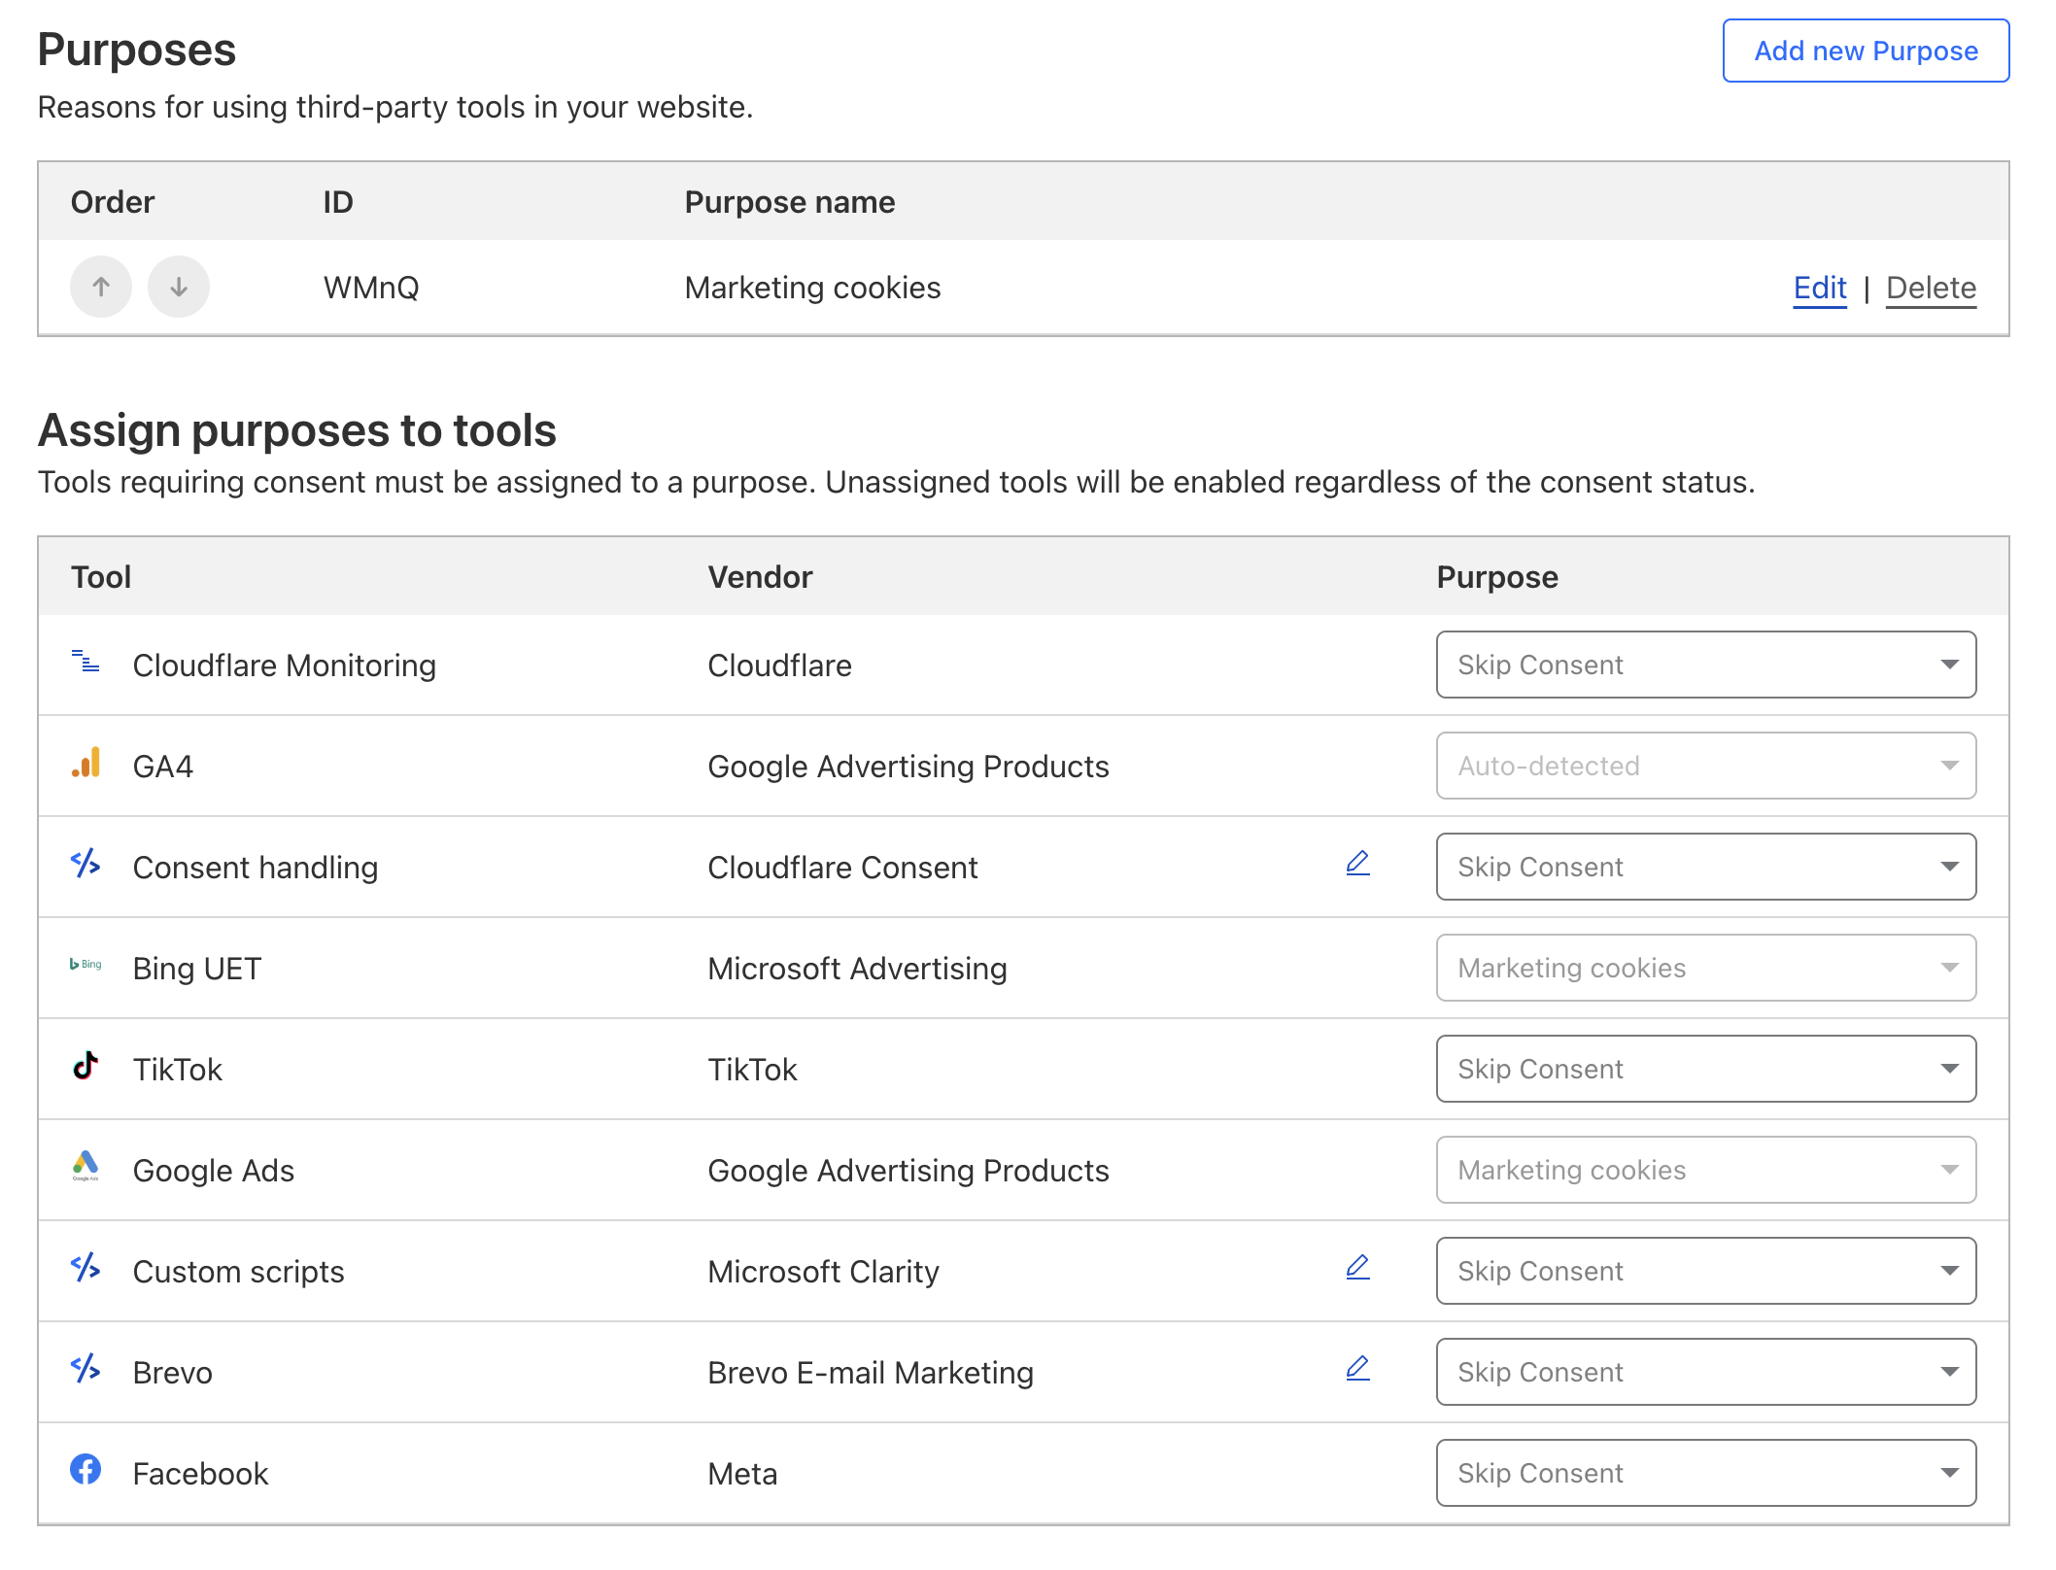Click Add new Purpose button
Image resolution: width=2056 pixels, height=1570 pixels.
click(x=1866, y=51)
